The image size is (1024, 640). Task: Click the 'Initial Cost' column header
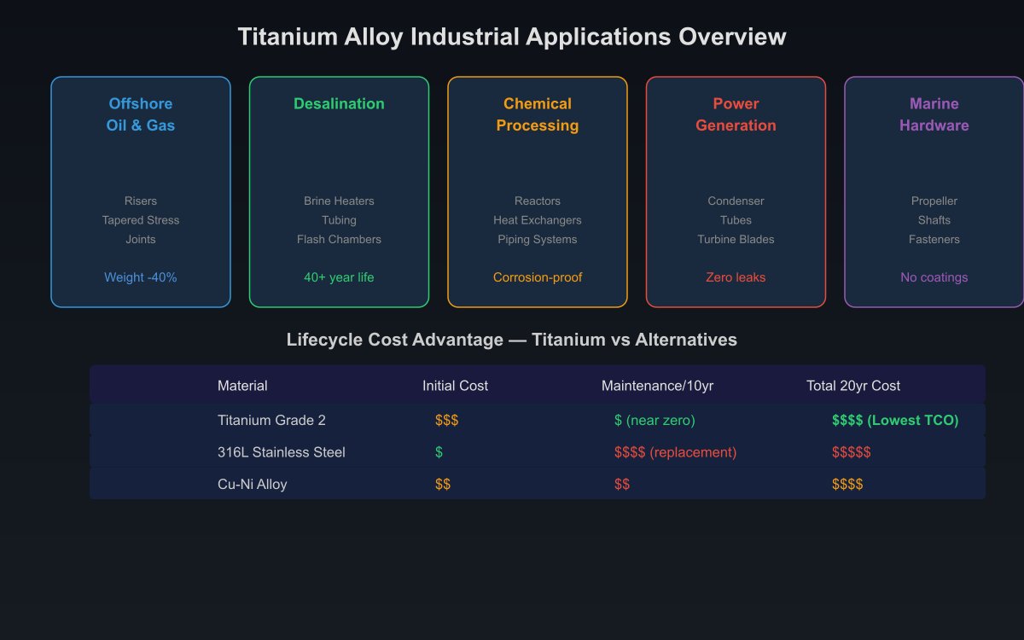click(455, 386)
